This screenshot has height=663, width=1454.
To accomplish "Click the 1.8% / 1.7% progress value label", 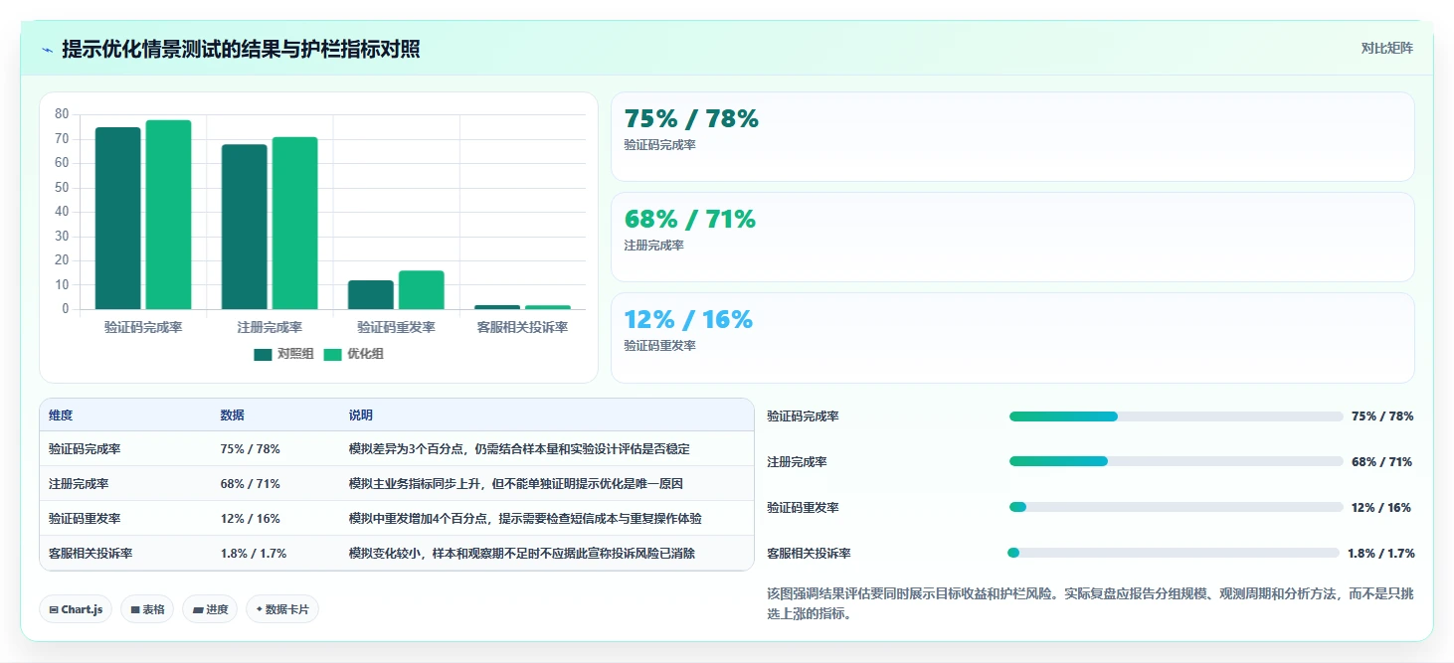I will click(x=1381, y=554).
